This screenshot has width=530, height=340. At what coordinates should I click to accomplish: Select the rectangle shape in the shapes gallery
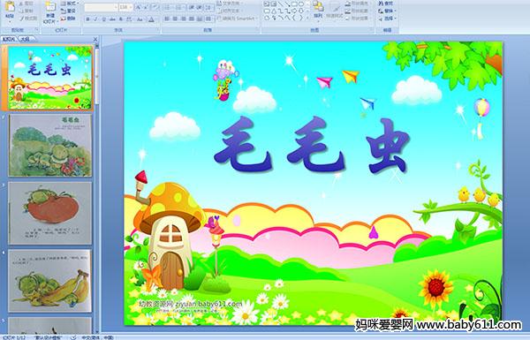294,4
